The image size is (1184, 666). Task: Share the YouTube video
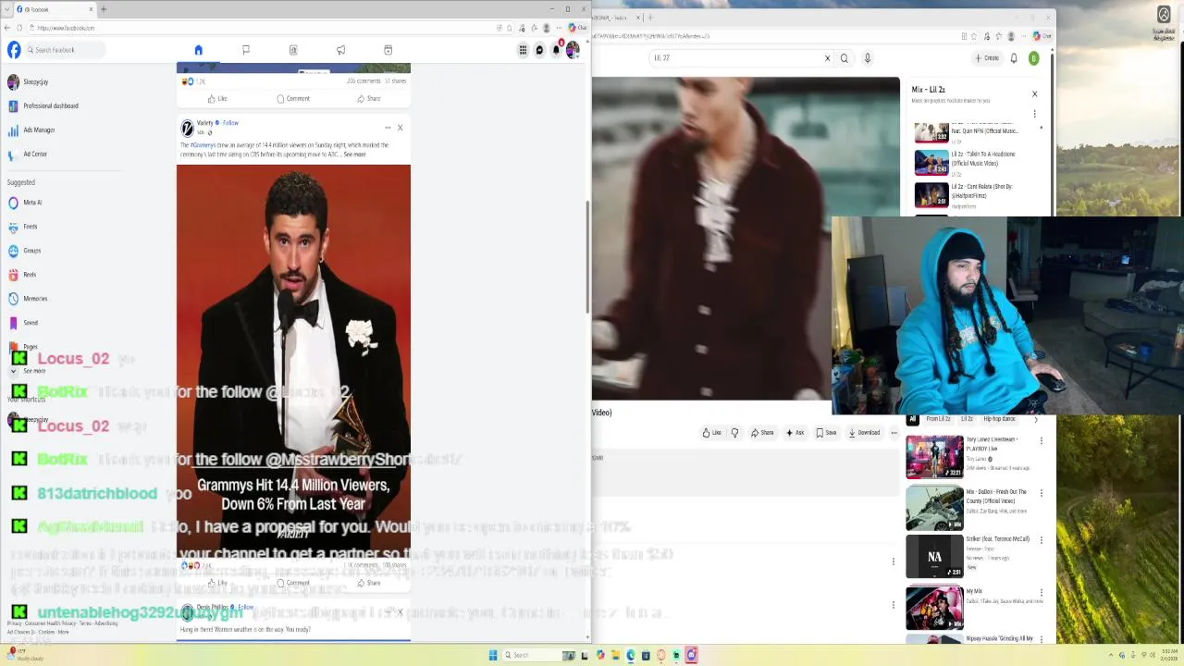[x=762, y=433]
